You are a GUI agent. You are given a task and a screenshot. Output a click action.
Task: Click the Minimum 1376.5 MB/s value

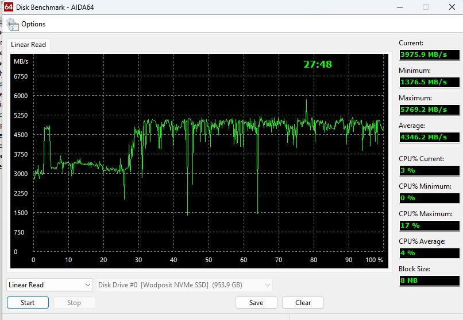point(429,82)
